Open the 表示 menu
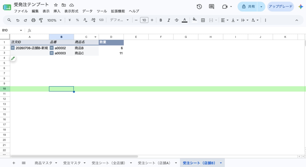 point(46,11)
